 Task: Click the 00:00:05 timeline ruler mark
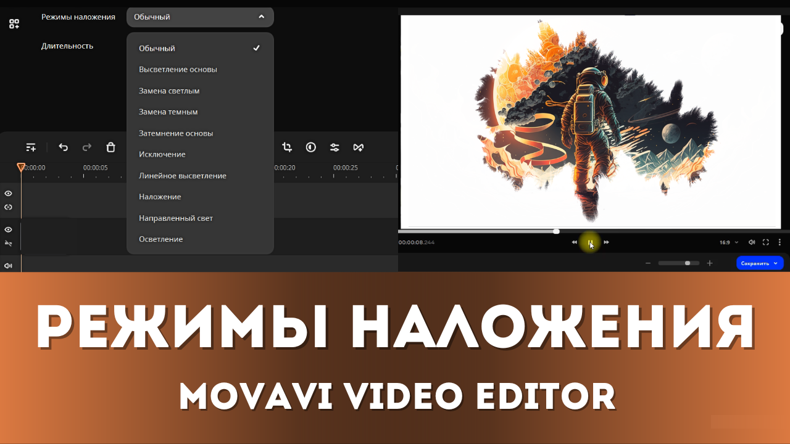coord(96,168)
